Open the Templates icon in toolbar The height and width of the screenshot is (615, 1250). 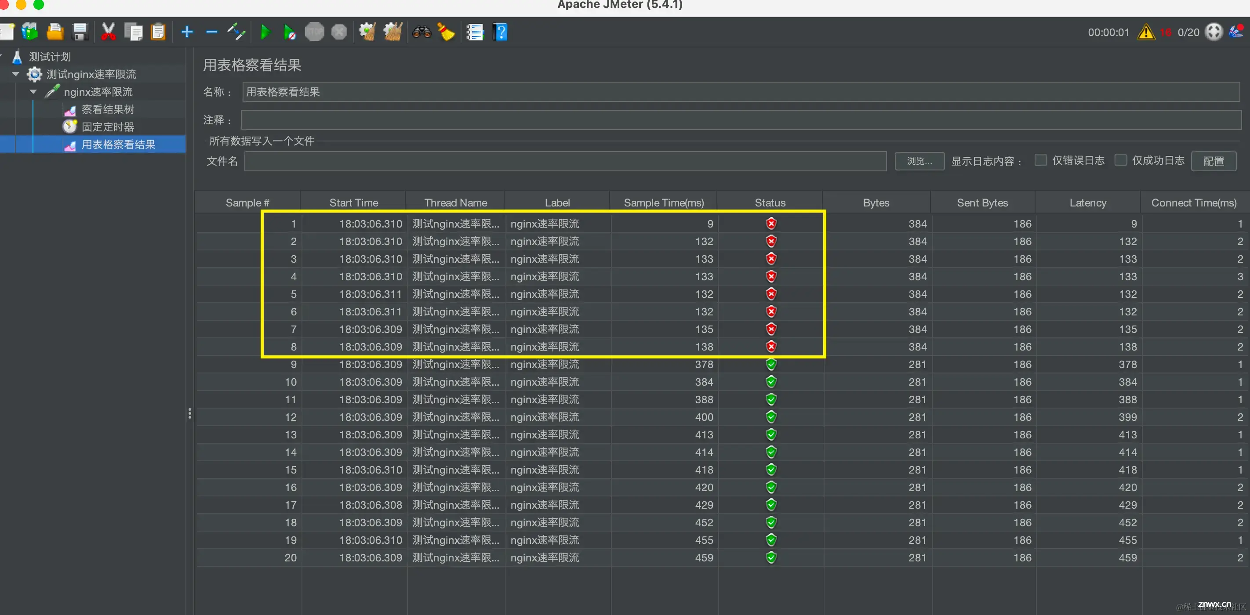click(30, 32)
